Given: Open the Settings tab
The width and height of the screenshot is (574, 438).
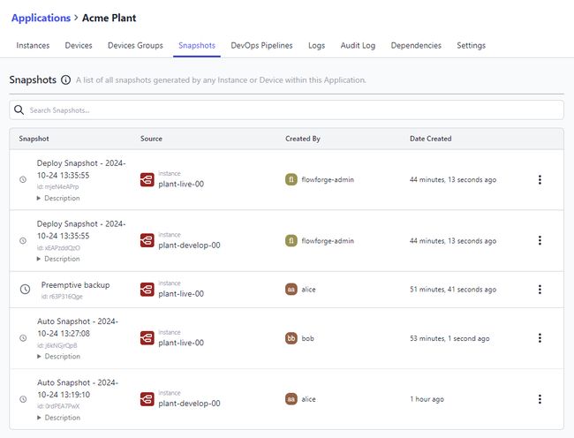Looking at the screenshot, I should point(472,45).
